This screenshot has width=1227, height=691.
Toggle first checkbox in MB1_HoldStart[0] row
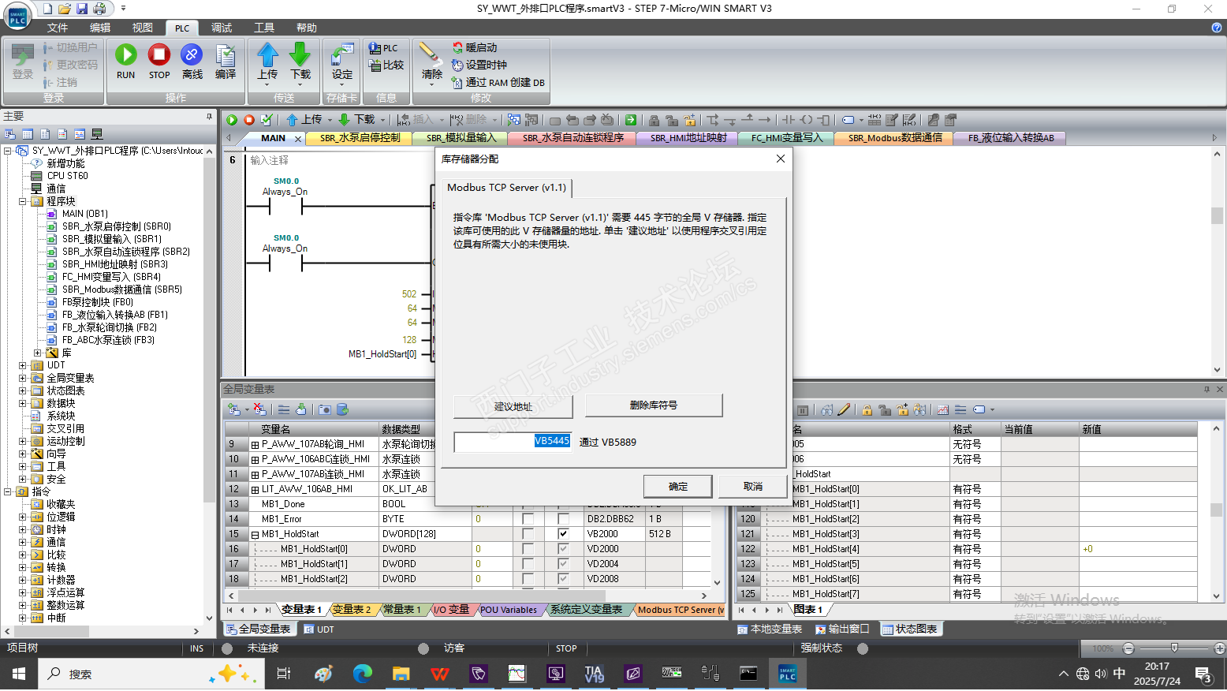tap(528, 549)
